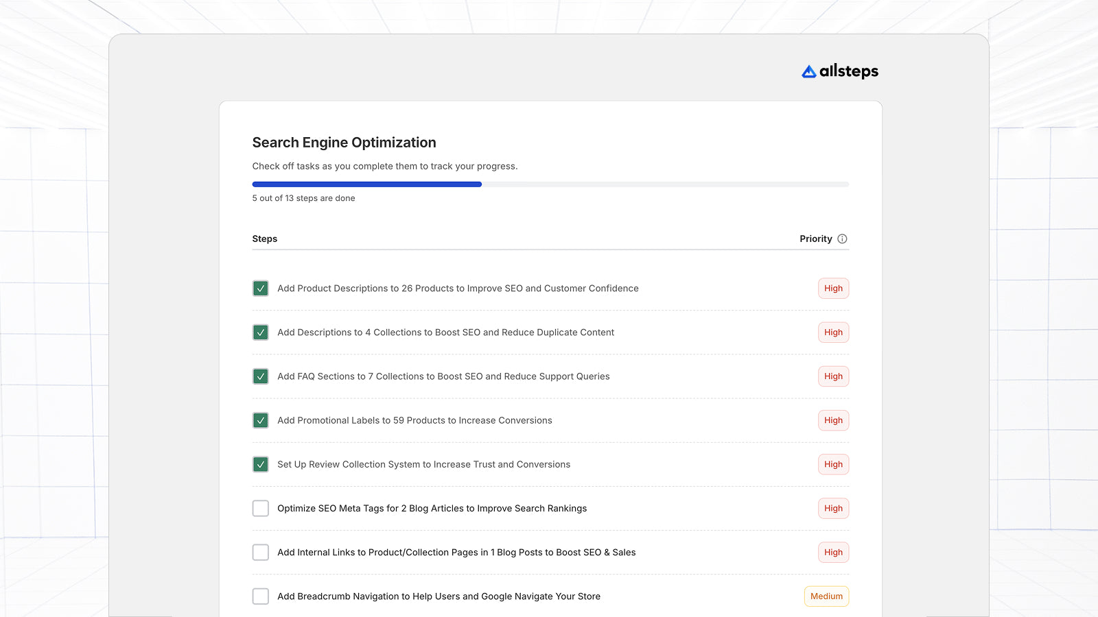Open the 'Add Internal Links' task details
The image size is (1098, 617).
(456, 552)
